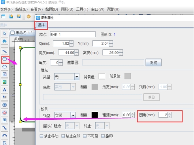The width and height of the screenshot is (194, 145).
Task: Select the diagonal line drawing tool
Action: tap(5, 51)
